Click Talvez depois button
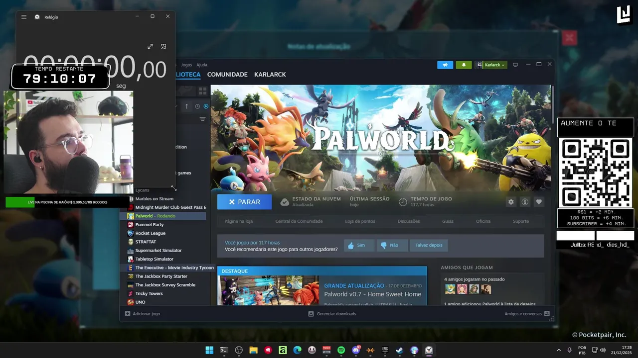 (429, 245)
